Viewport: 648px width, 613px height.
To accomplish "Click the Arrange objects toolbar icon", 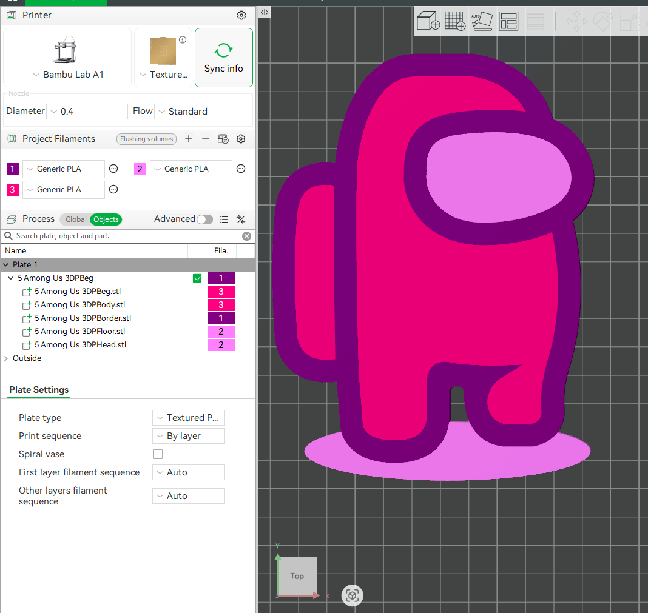I will click(508, 21).
